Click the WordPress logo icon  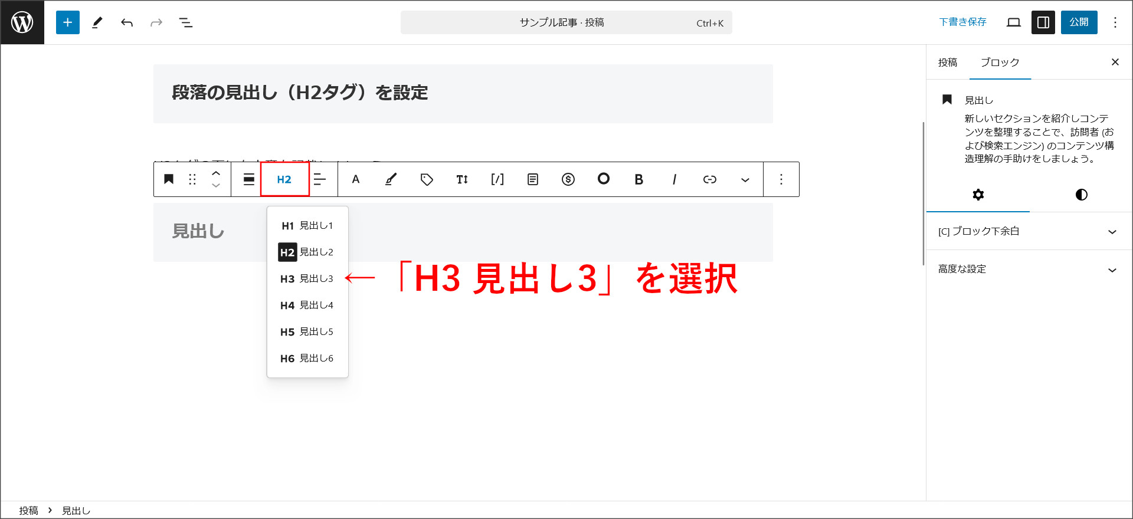(x=22, y=22)
